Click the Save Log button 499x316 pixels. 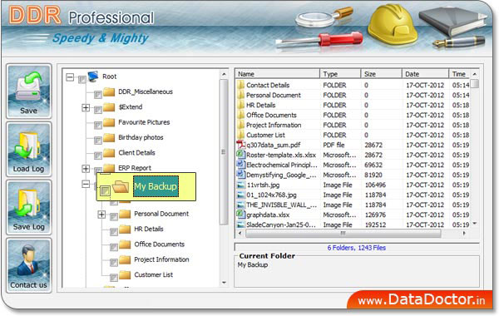(28, 207)
